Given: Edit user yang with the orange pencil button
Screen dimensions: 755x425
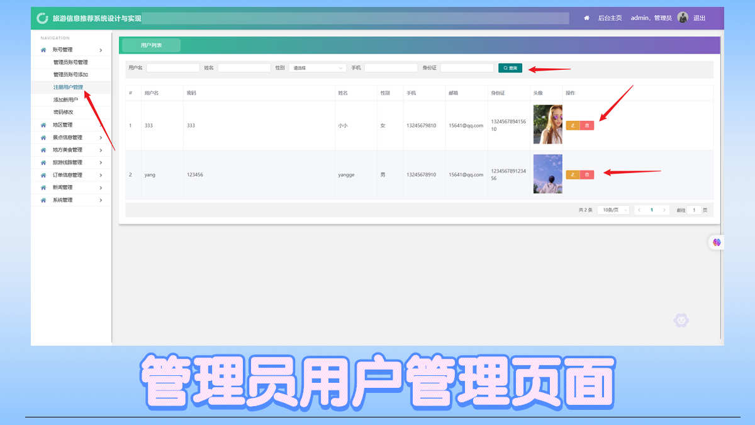Looking at the screenshot, I should 573,174.
